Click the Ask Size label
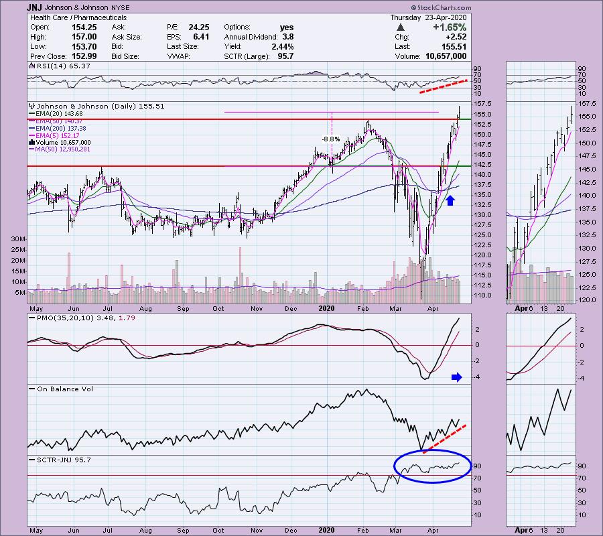Viewport: 603px width, 536px height. point(127,37)
